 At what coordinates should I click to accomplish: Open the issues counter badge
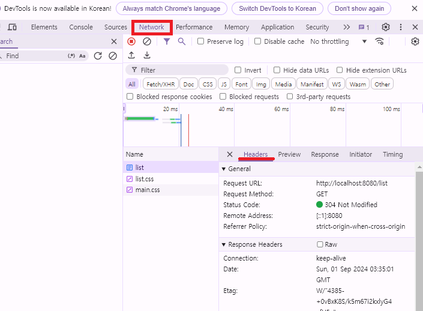coord(364,27)
